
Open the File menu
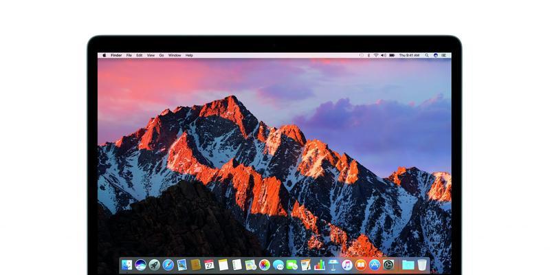pos(129,55)
